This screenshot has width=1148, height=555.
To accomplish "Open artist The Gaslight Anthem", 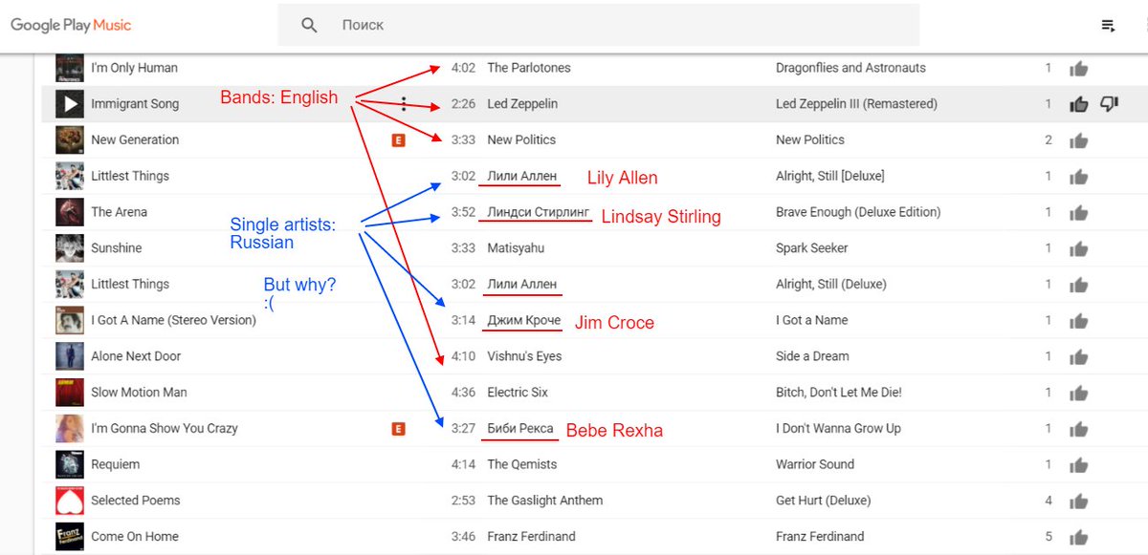I will [545, 501].
